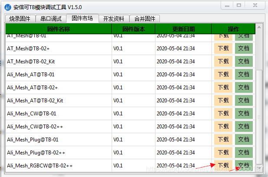Download Ali_Mesh_CW@TB-02++ firmware

[223, 127]
